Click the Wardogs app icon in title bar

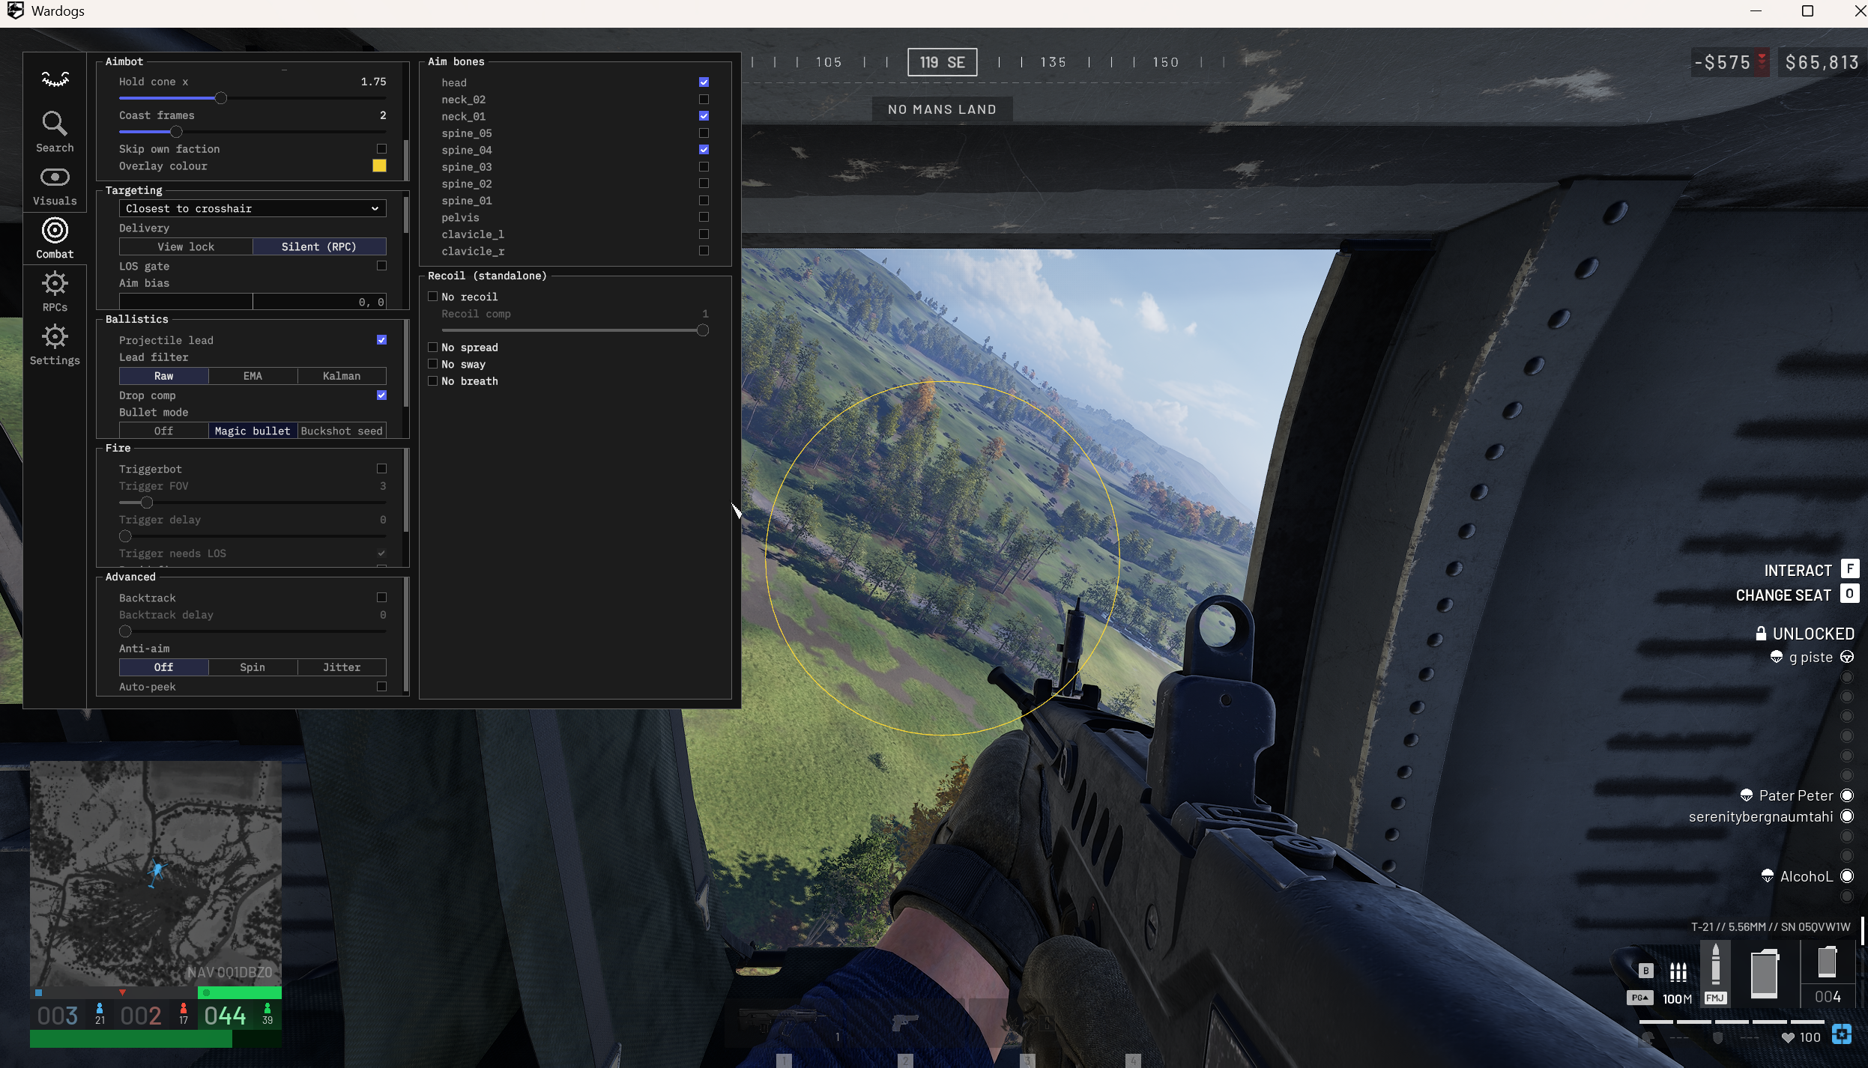tap(15, 10)
